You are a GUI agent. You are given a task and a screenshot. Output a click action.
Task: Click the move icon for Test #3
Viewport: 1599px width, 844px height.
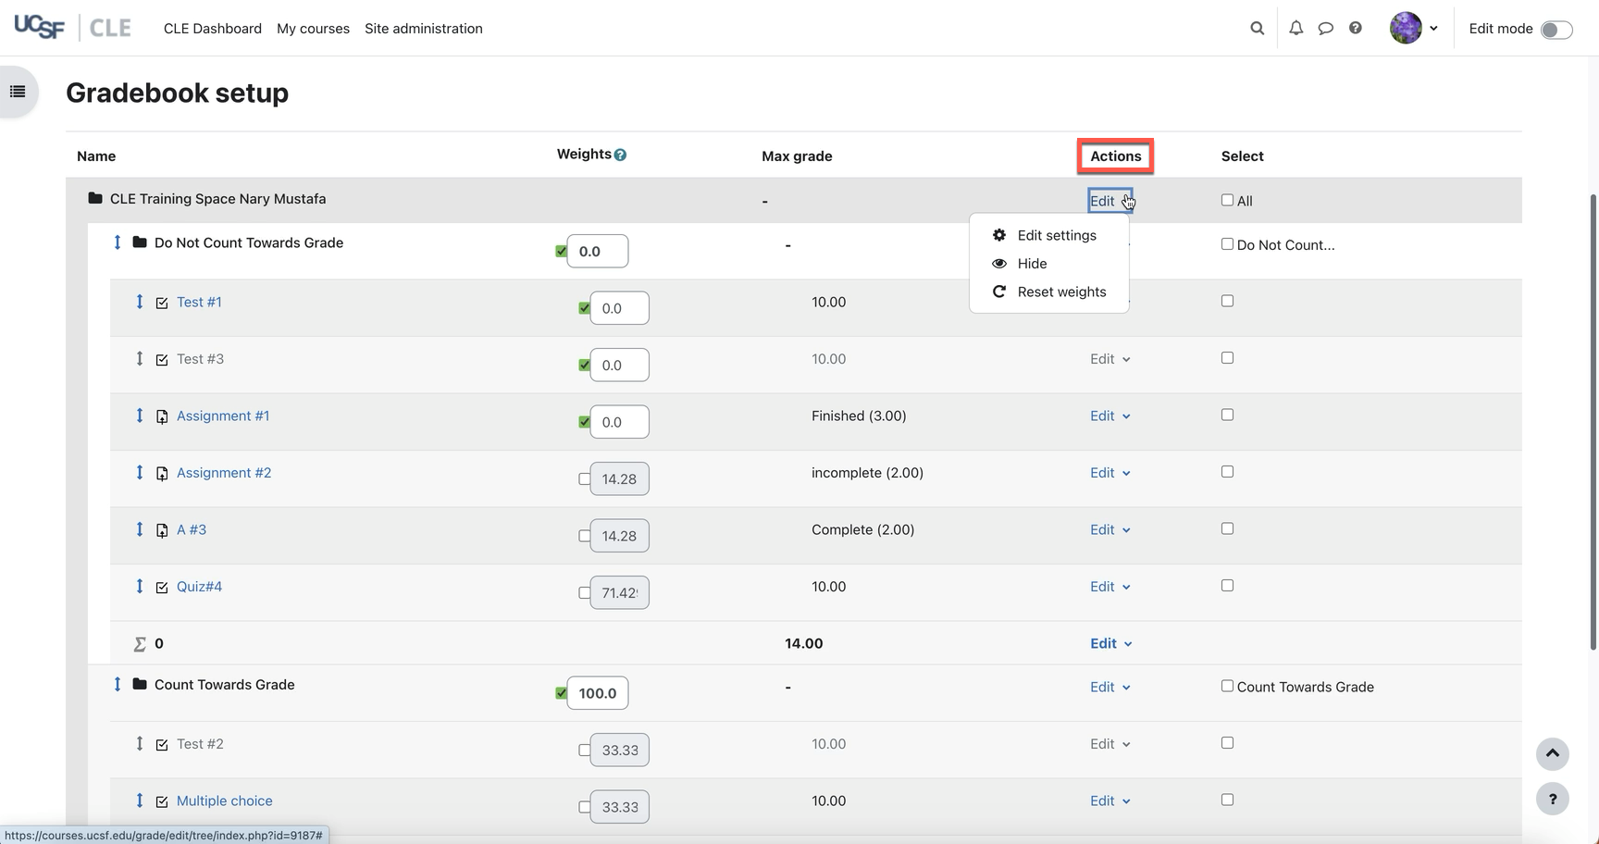pos(140,359)
